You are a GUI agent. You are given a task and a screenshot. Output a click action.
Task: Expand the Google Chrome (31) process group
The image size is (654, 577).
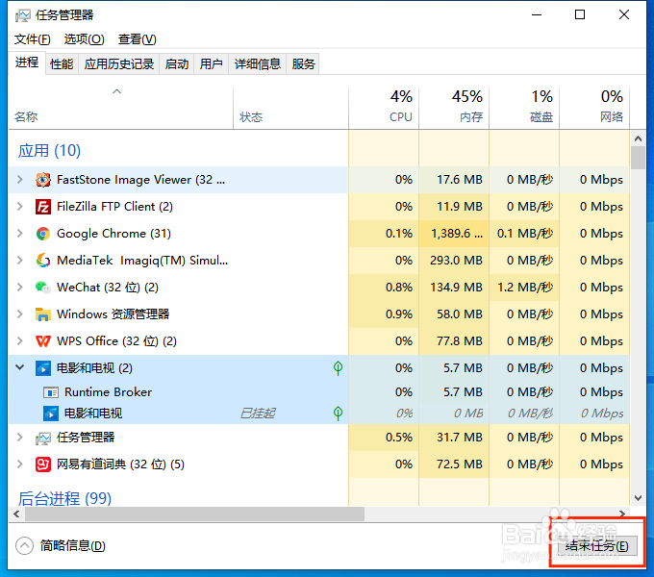(x=19, y=234)
